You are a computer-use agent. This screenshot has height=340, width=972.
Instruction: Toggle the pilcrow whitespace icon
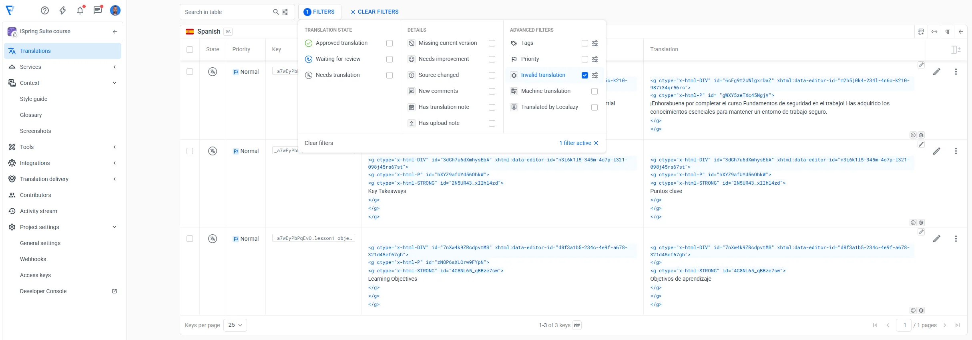[x=948, y=32]
